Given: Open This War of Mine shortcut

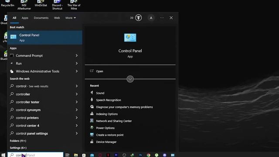Looking at the screenshot, I should 74,5.
